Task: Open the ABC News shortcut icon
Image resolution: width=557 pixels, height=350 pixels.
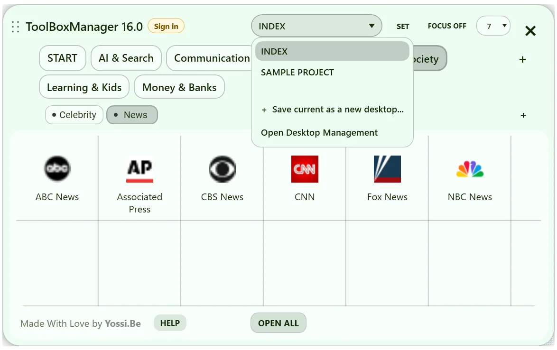Action: click(x=57, y=169)
